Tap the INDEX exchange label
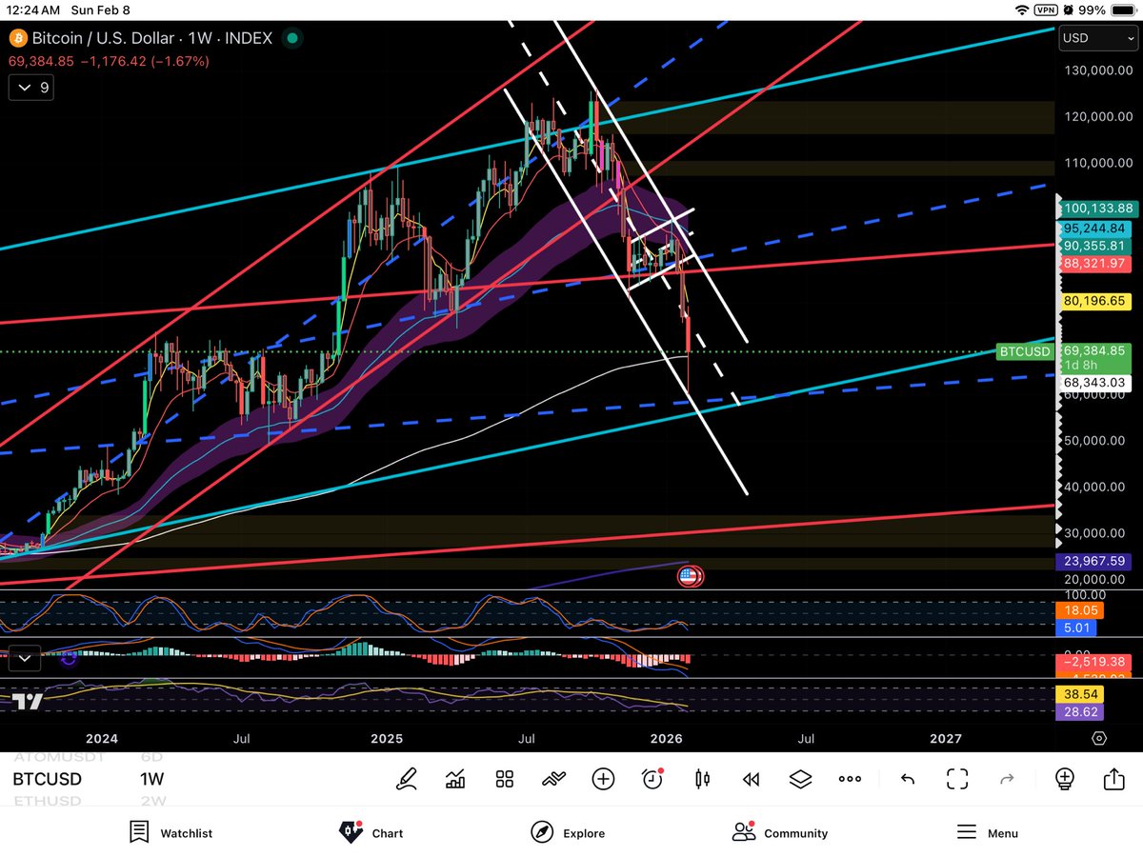The height and width of the screenshot is (857, 1143). [x=250, y=39]
